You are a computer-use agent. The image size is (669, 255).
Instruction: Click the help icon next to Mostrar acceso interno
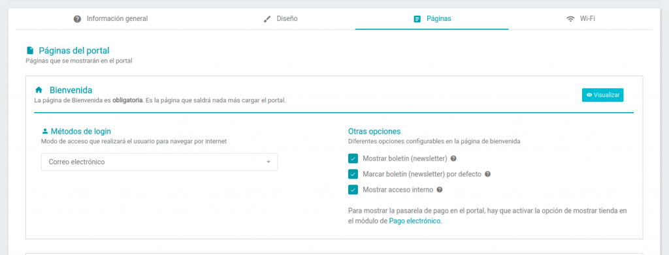pos(440,189)
